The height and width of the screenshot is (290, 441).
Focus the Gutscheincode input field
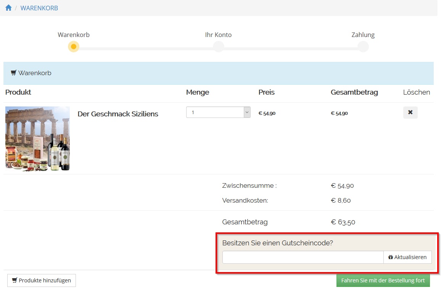pos(303,257)
